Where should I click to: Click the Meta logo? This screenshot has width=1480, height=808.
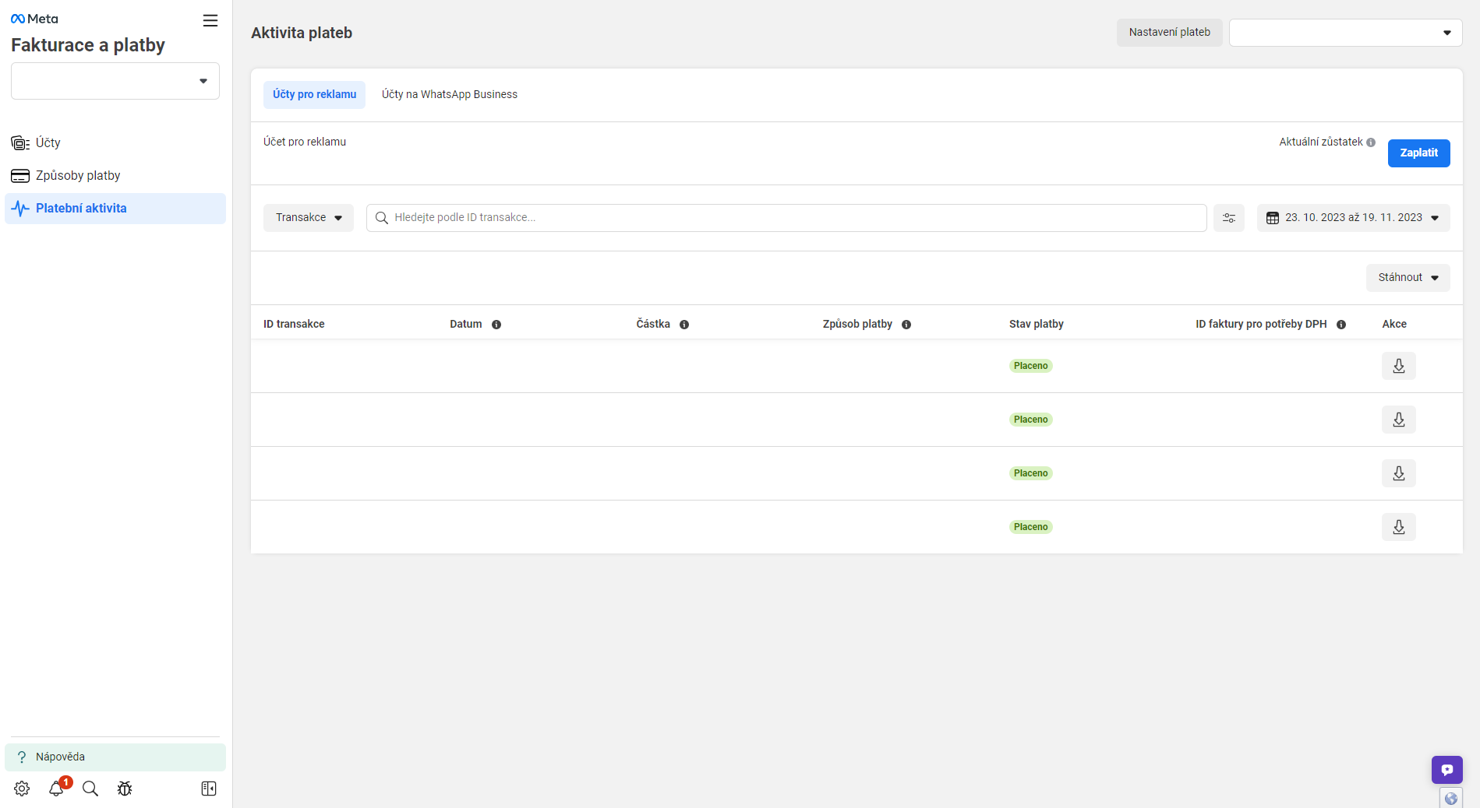coord(34,19)
